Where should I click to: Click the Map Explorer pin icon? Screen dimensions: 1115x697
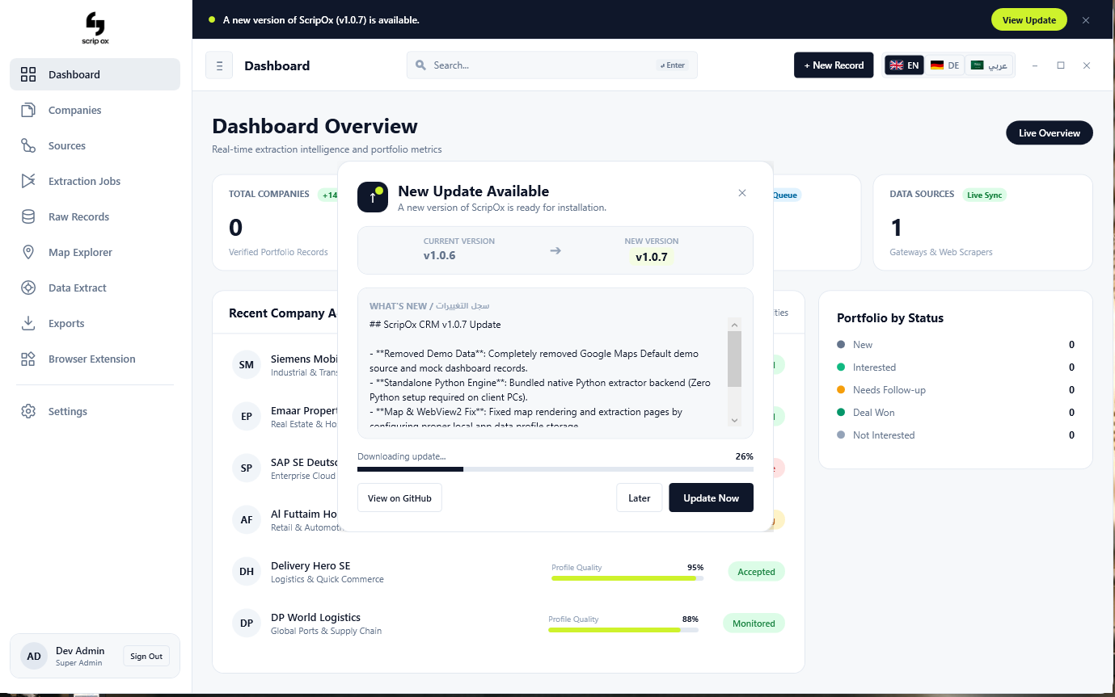click(x=28, y=252)
